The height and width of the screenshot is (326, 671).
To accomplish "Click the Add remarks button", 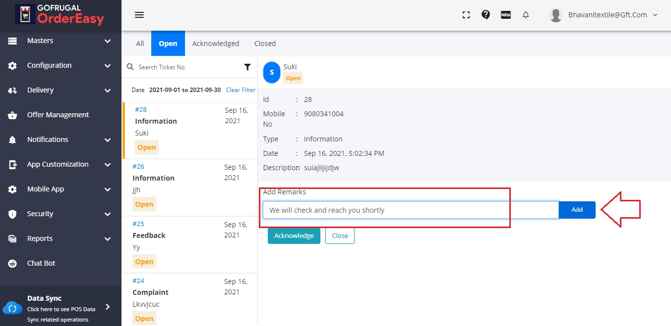I will [x=577, y=210].
